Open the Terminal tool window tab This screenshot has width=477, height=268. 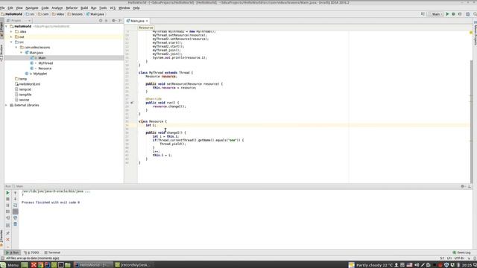pos(52,252)
